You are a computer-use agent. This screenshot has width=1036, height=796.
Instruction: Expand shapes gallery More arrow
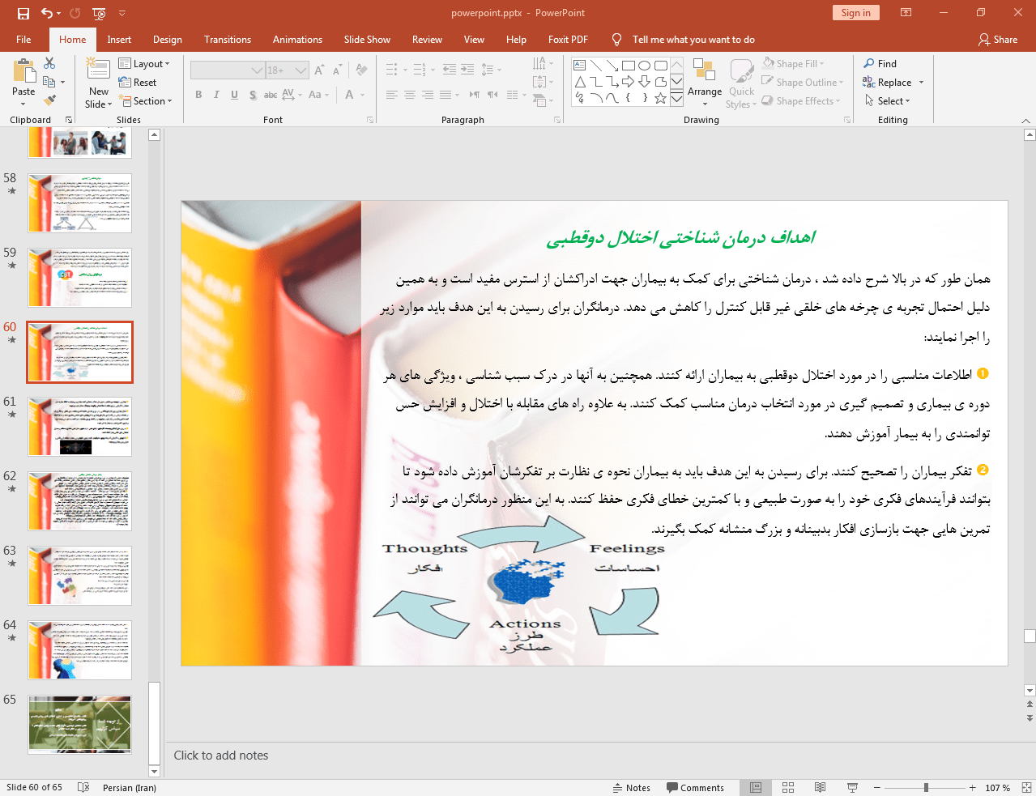click(676, 98)
